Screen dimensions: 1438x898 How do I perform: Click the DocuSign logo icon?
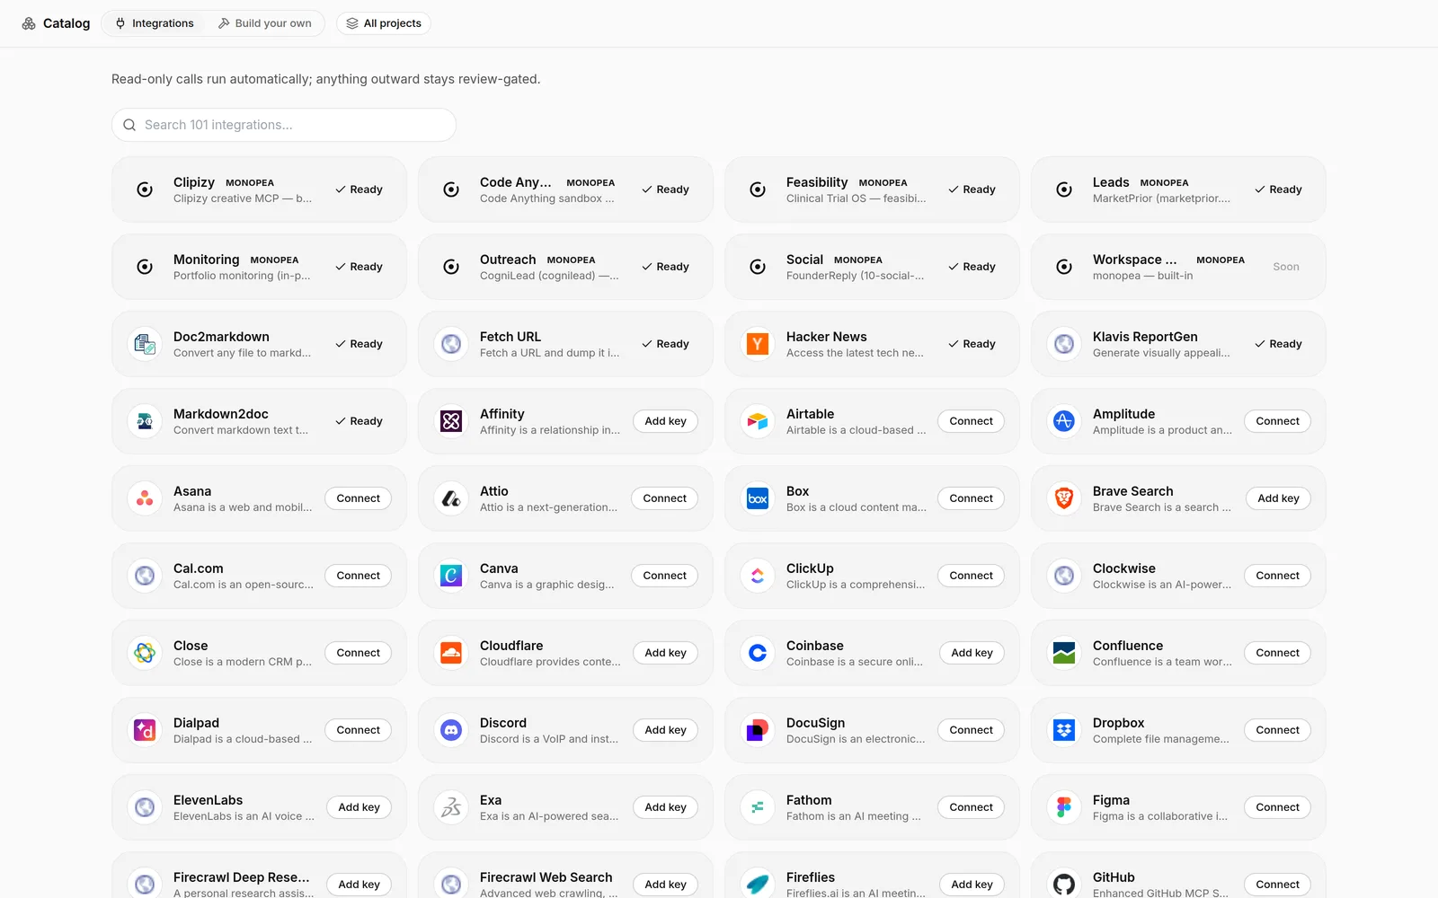[758, 730]
